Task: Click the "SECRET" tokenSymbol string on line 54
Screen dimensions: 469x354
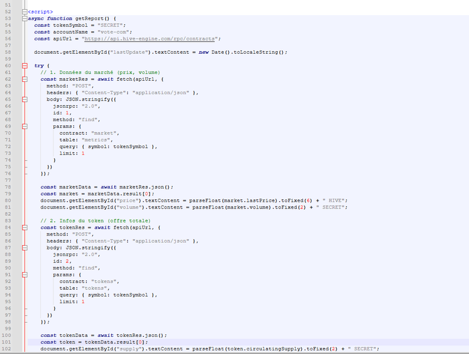Action: [110, 26]
